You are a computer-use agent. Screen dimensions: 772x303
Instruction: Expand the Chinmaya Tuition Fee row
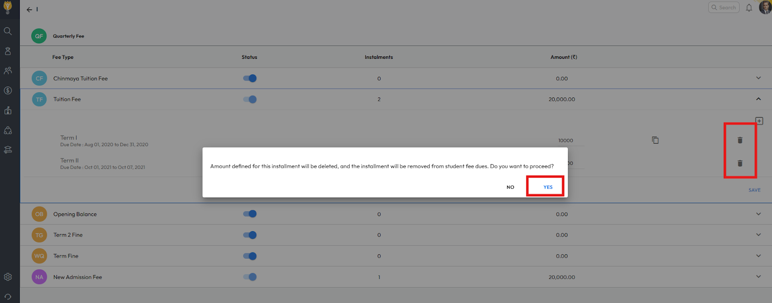(758, 78)
